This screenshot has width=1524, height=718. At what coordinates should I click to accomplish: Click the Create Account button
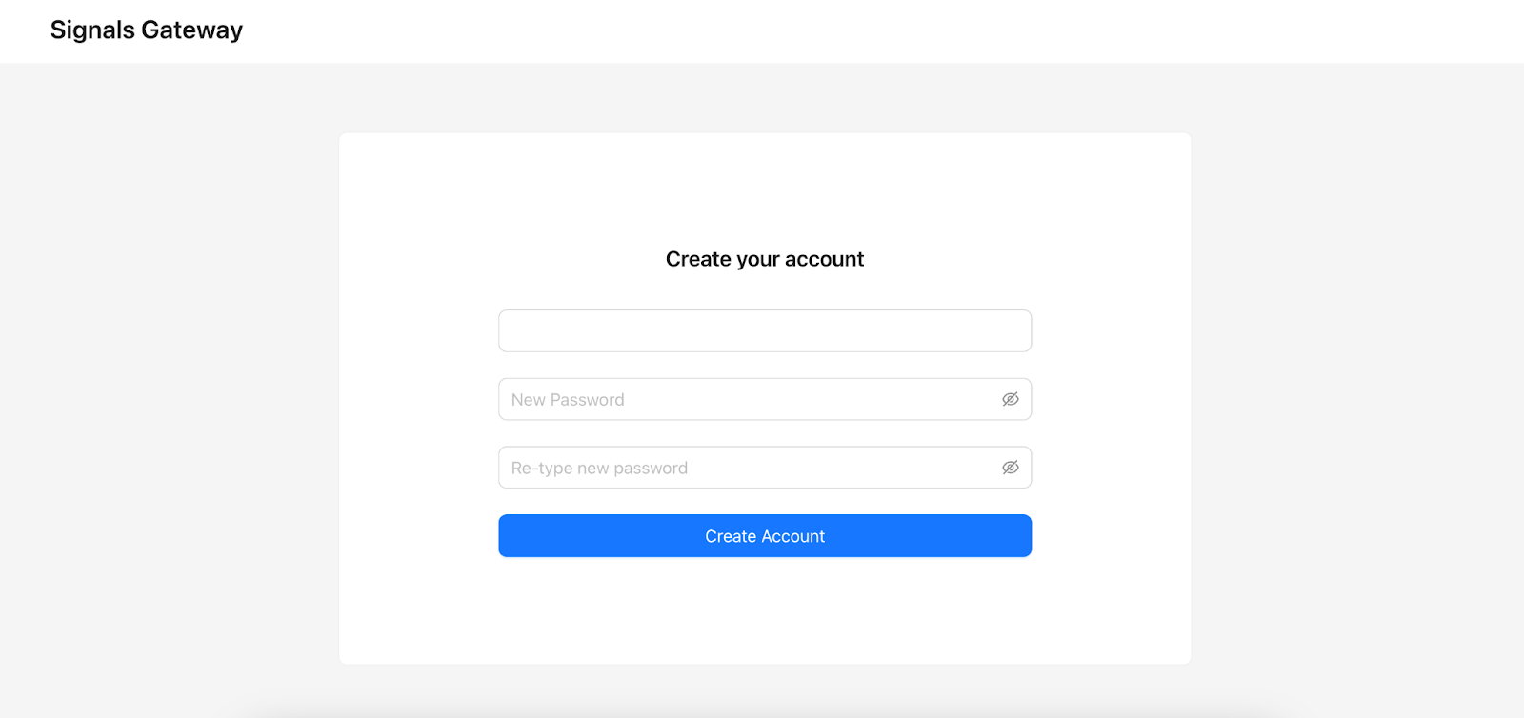[765, 536]
